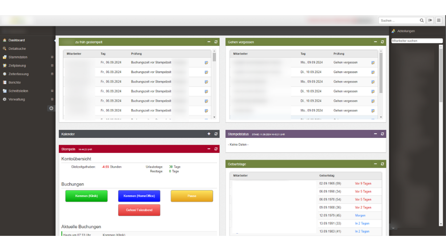Select birthday 02.09.1965 (59) row

tap(306, 184)
